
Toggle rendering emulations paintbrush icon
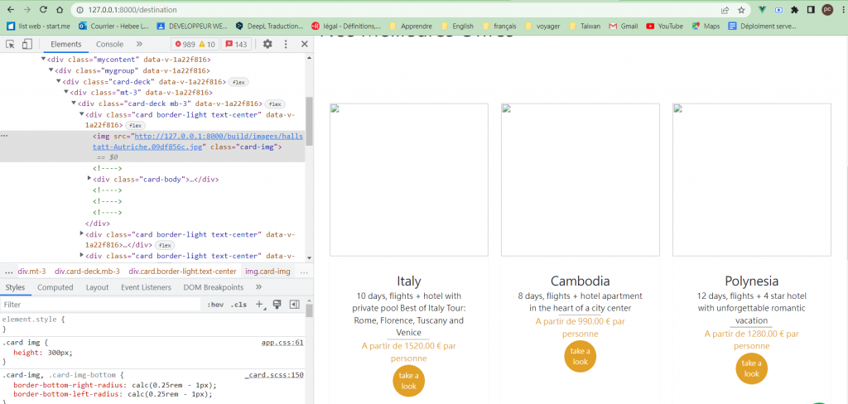[277, 305]
